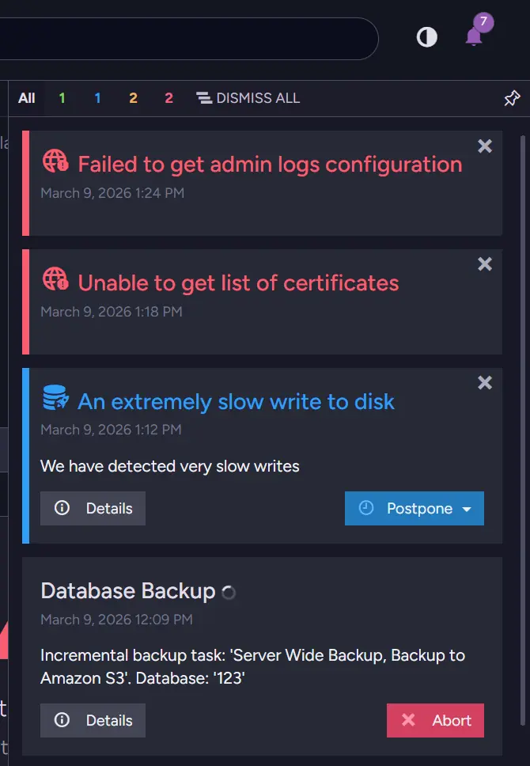
Task: Pin the notification center panel
Action: tap(512, 98)
